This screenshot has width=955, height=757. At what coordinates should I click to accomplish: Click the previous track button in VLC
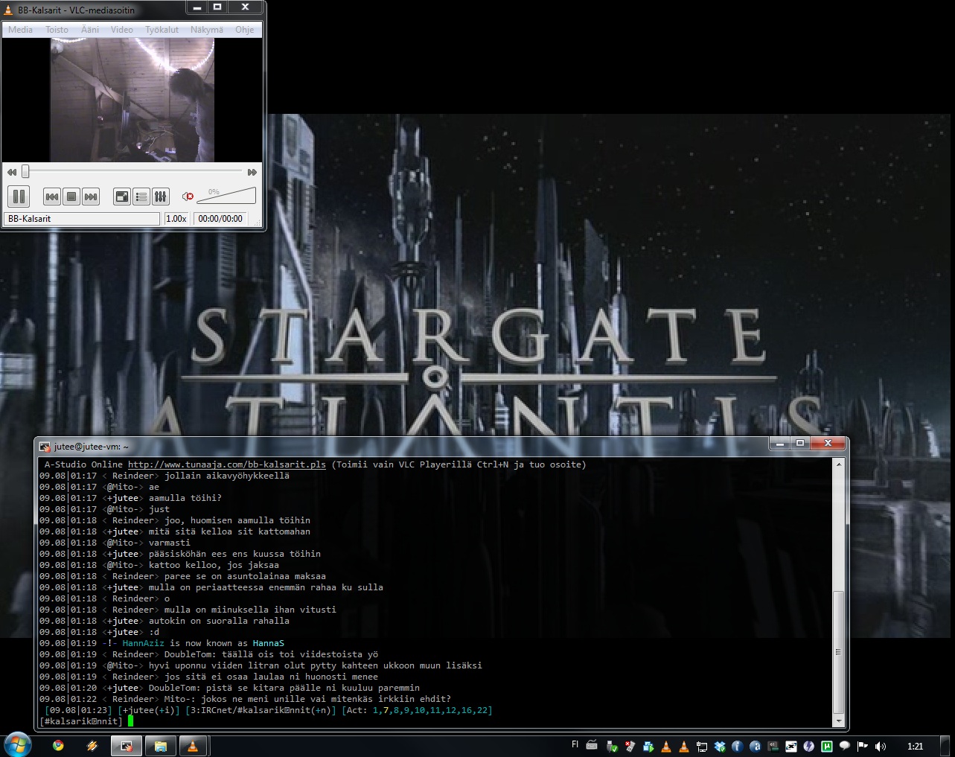pos(52,197)
